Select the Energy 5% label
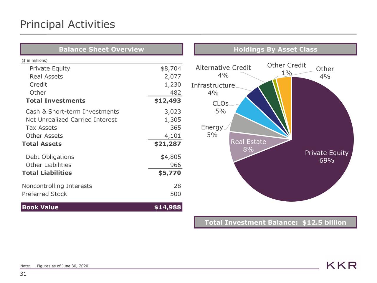The height and width of the screenshot is (283, 377). pyautogui.click(x=212, y=131)
